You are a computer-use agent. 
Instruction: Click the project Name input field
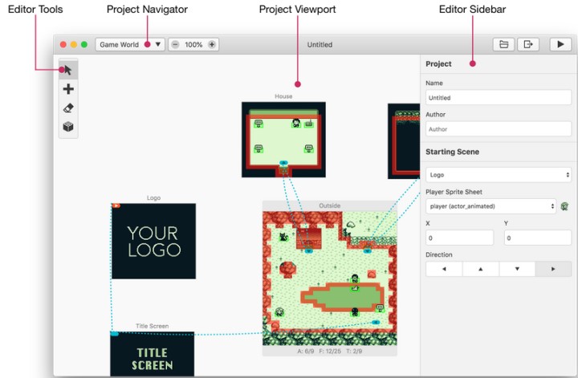(498, 98)
